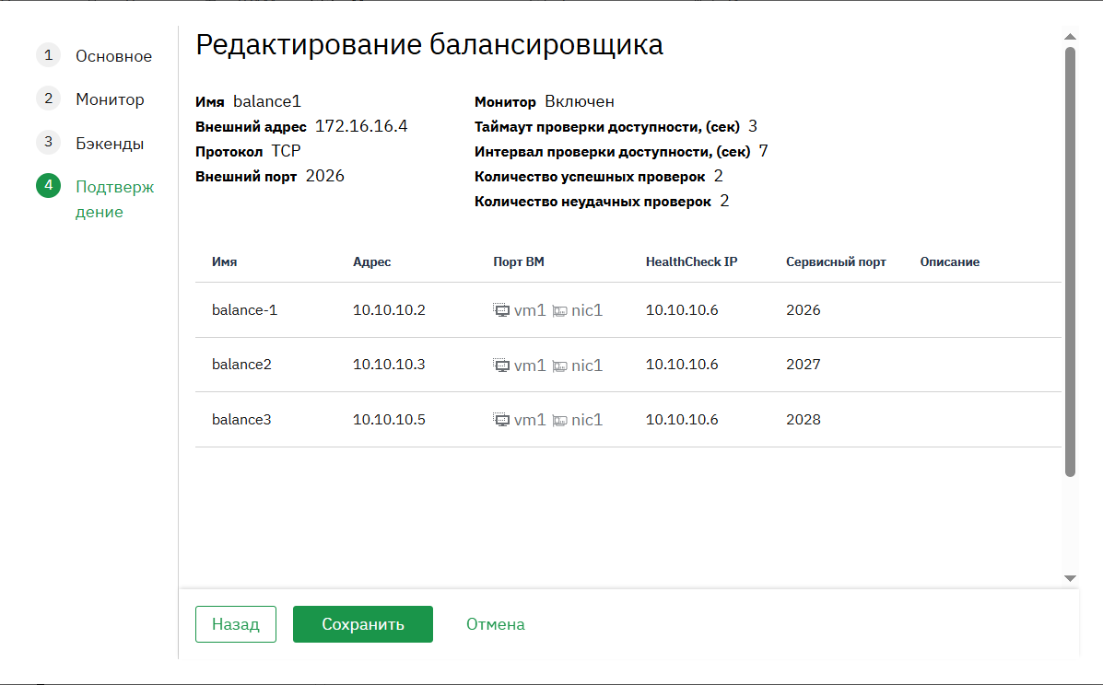Click the step number 3 circle
The image size is (1103, 685).
coord(49,143)
